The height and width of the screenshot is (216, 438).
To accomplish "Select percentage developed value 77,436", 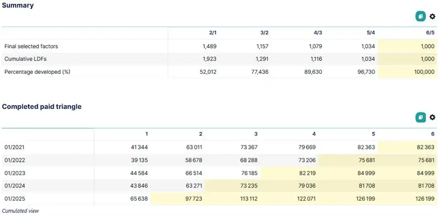I will (x=260, y=72).
